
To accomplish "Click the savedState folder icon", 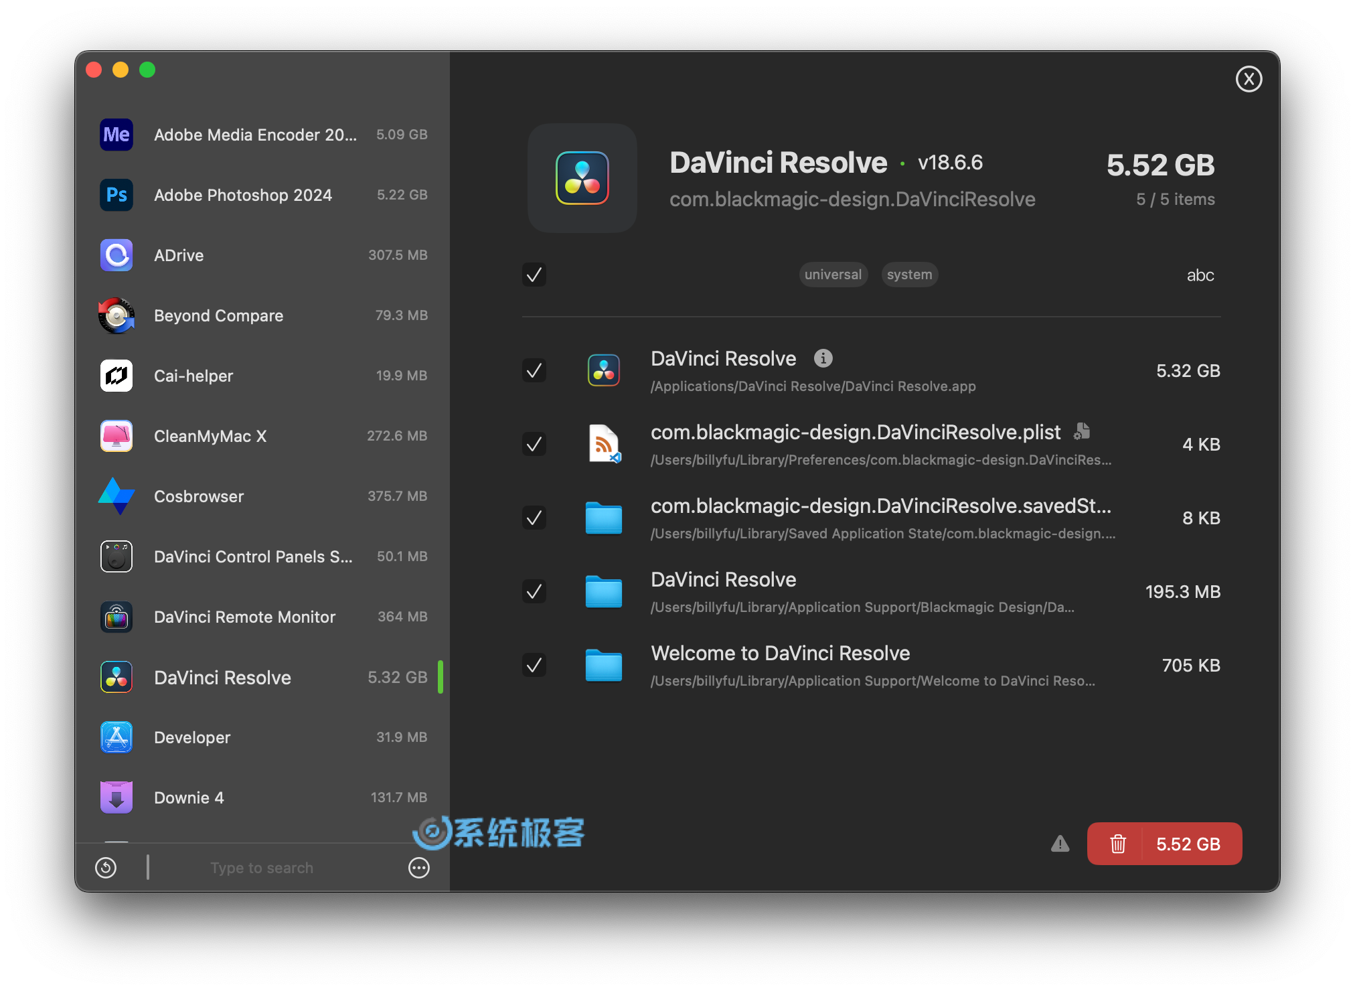I will point(604,518).
